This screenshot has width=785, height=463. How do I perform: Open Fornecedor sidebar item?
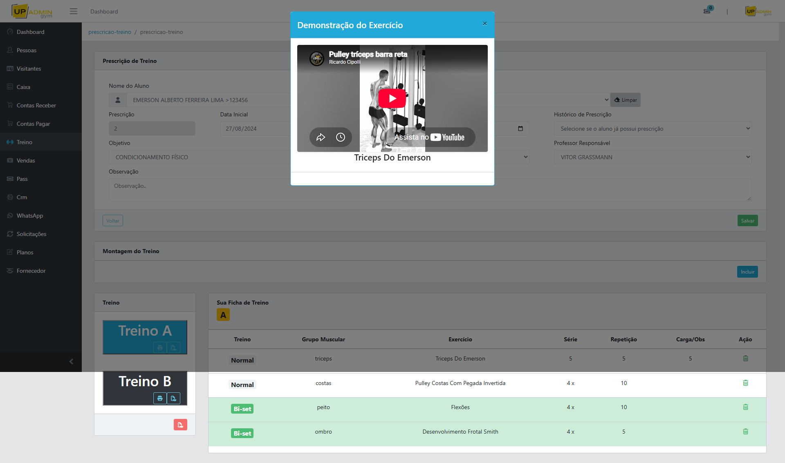click(41, 271)
